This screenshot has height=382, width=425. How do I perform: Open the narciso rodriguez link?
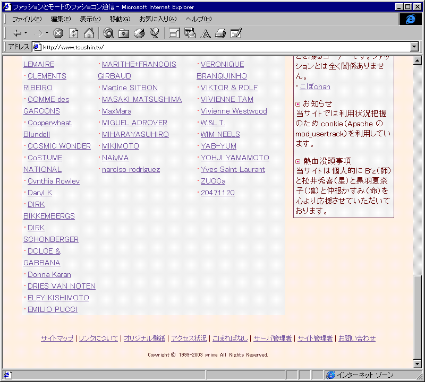[131, 169]
